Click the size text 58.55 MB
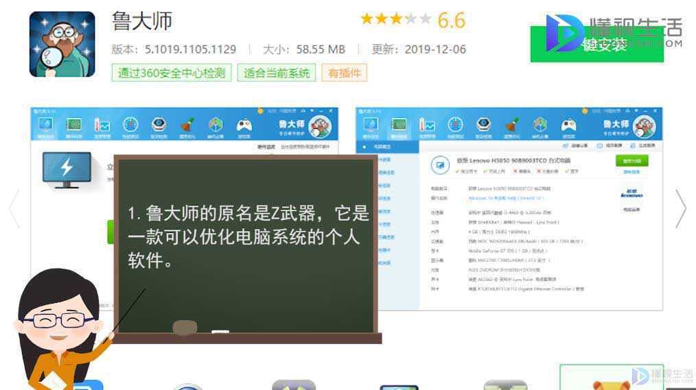Viewport: 696px width, 390px height. tap(321, 49)
